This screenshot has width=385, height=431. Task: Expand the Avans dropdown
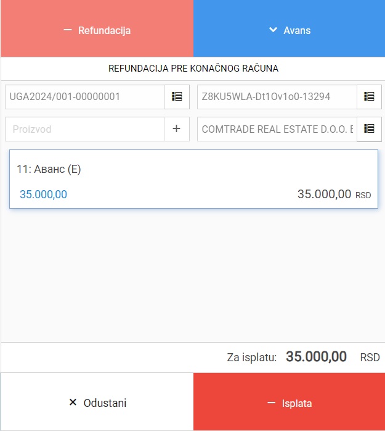tap(289, 28)
